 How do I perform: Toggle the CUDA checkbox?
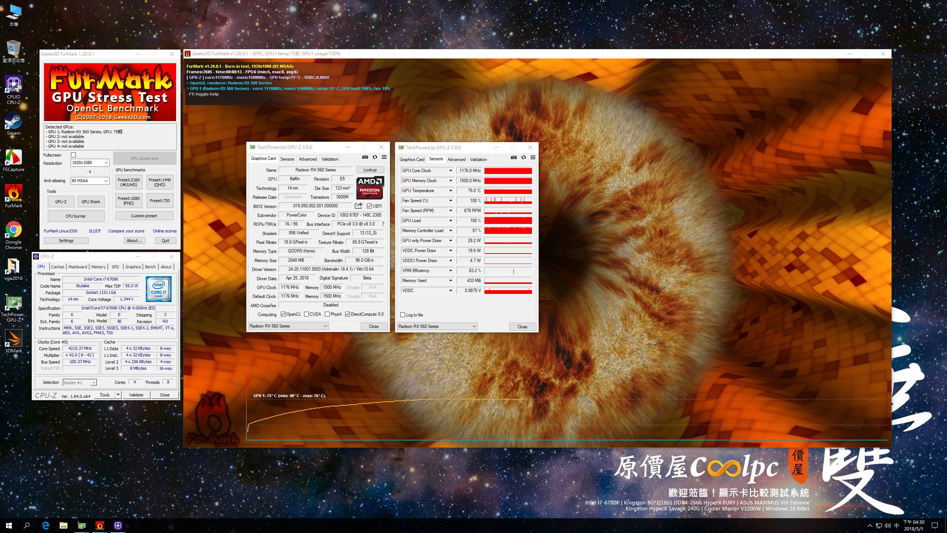pyautogui.click(x=306, y=314)
